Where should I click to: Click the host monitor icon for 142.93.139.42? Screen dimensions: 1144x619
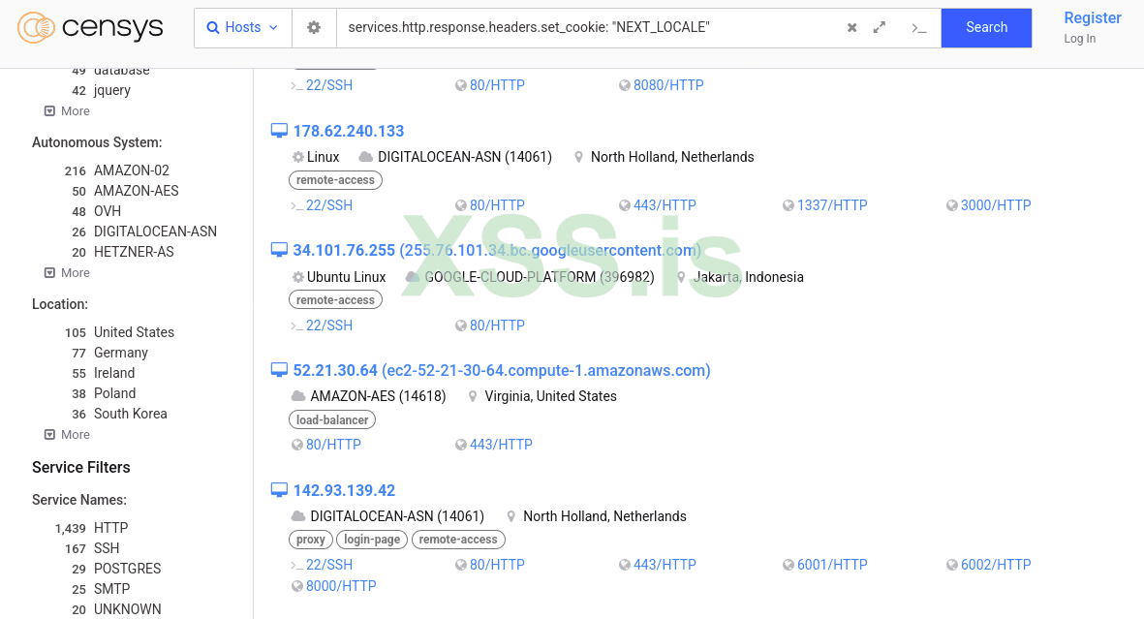tap(279, 490)
